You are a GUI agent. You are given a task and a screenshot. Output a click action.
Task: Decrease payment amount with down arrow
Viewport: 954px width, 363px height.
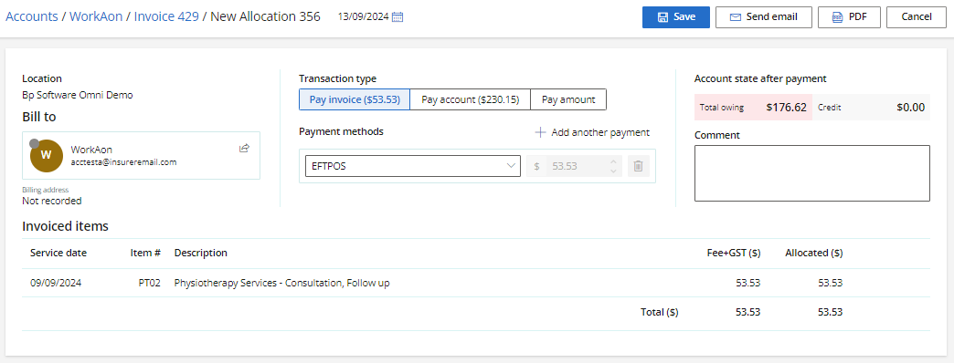click(613, 171)
